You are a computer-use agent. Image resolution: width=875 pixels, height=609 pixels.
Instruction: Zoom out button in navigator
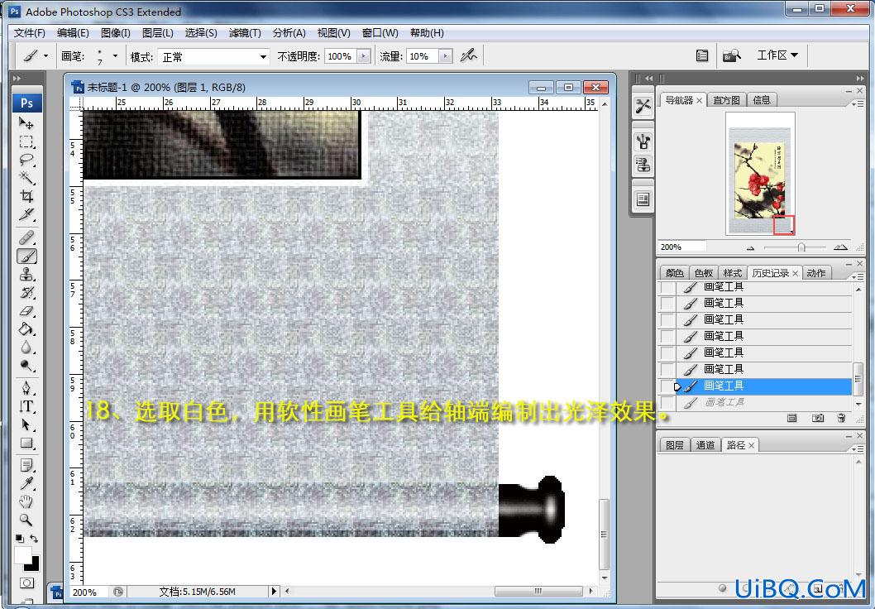tap(750, 247)
